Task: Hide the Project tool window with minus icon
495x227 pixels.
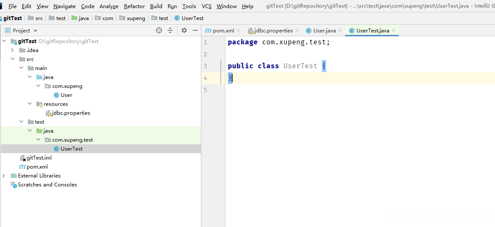Action: click(195, 30)
